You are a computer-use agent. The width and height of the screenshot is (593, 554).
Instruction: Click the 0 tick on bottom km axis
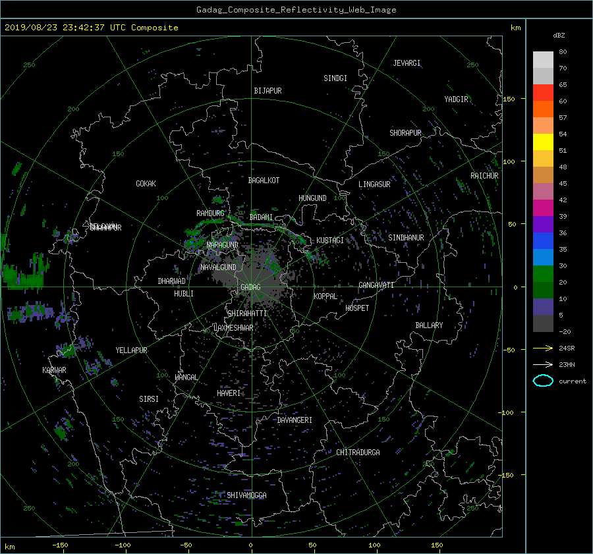pos(251,545)
